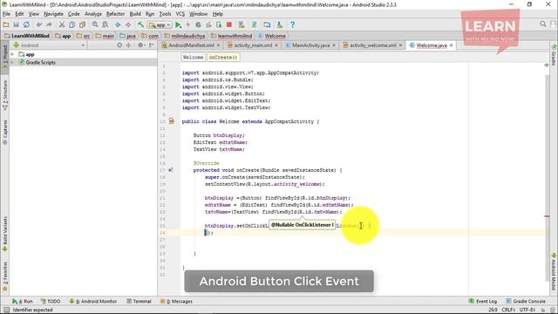
Task: Toggle the Structure side panel
Action: pos(5,95)
